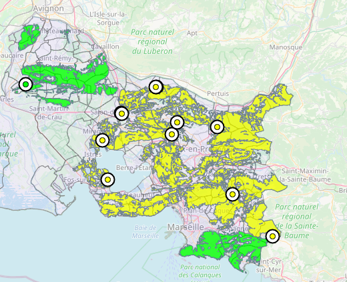Click Parc national des Calanques label
This screenshot has width=347, height=282.
click(x=200, y=271)
